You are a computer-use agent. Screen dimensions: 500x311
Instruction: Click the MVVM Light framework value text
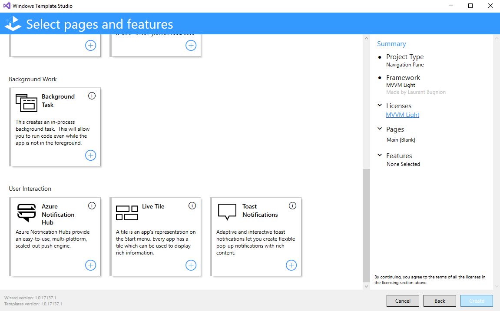(x=401, y=85)
